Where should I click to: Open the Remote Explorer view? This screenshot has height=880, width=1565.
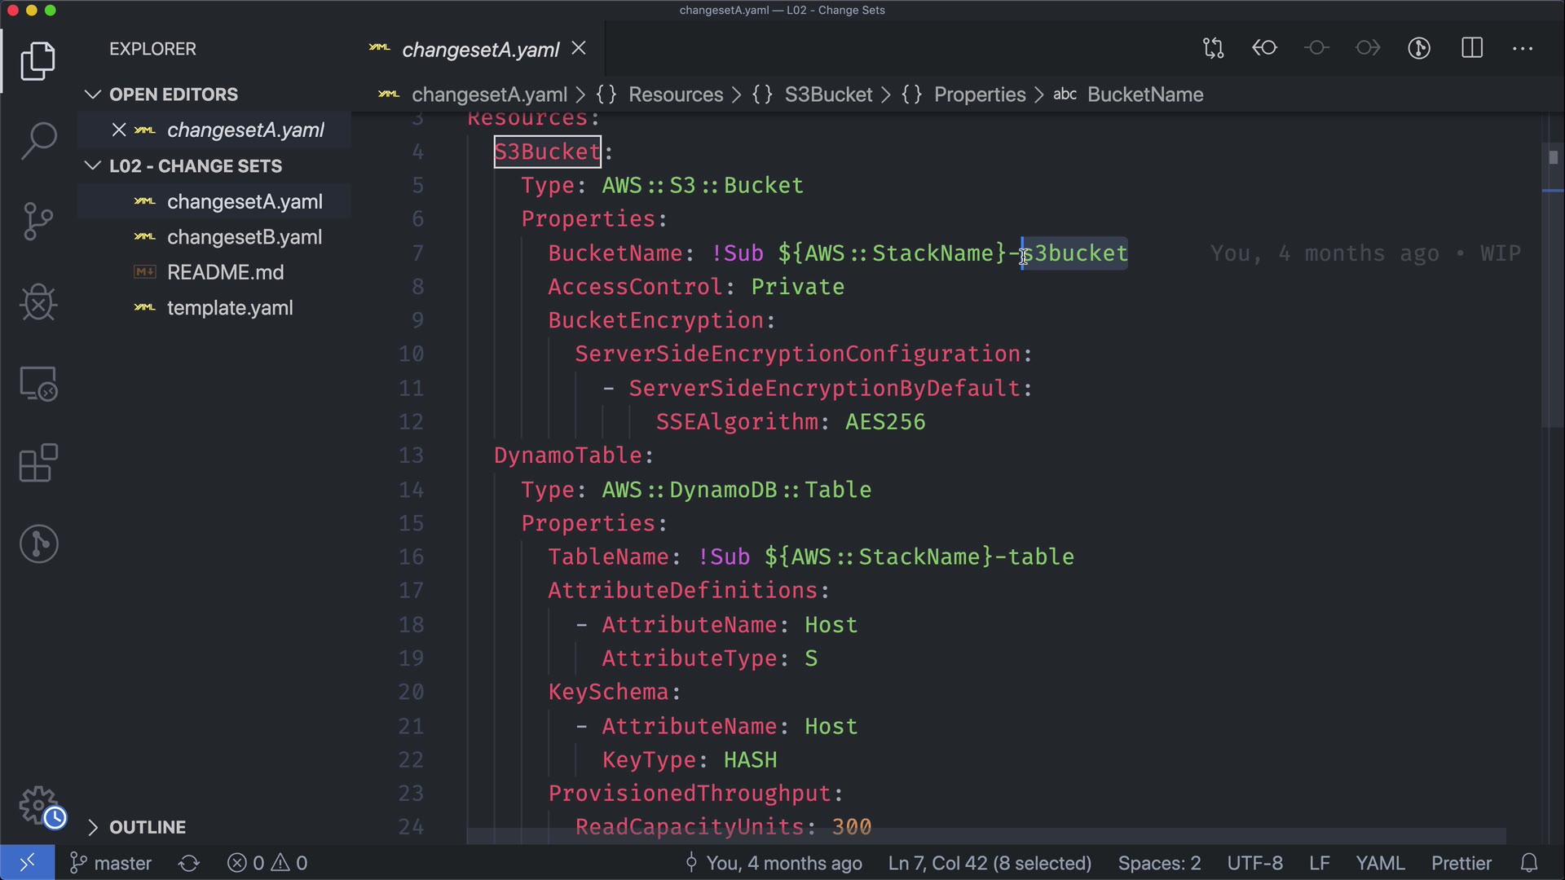(38, 383)
